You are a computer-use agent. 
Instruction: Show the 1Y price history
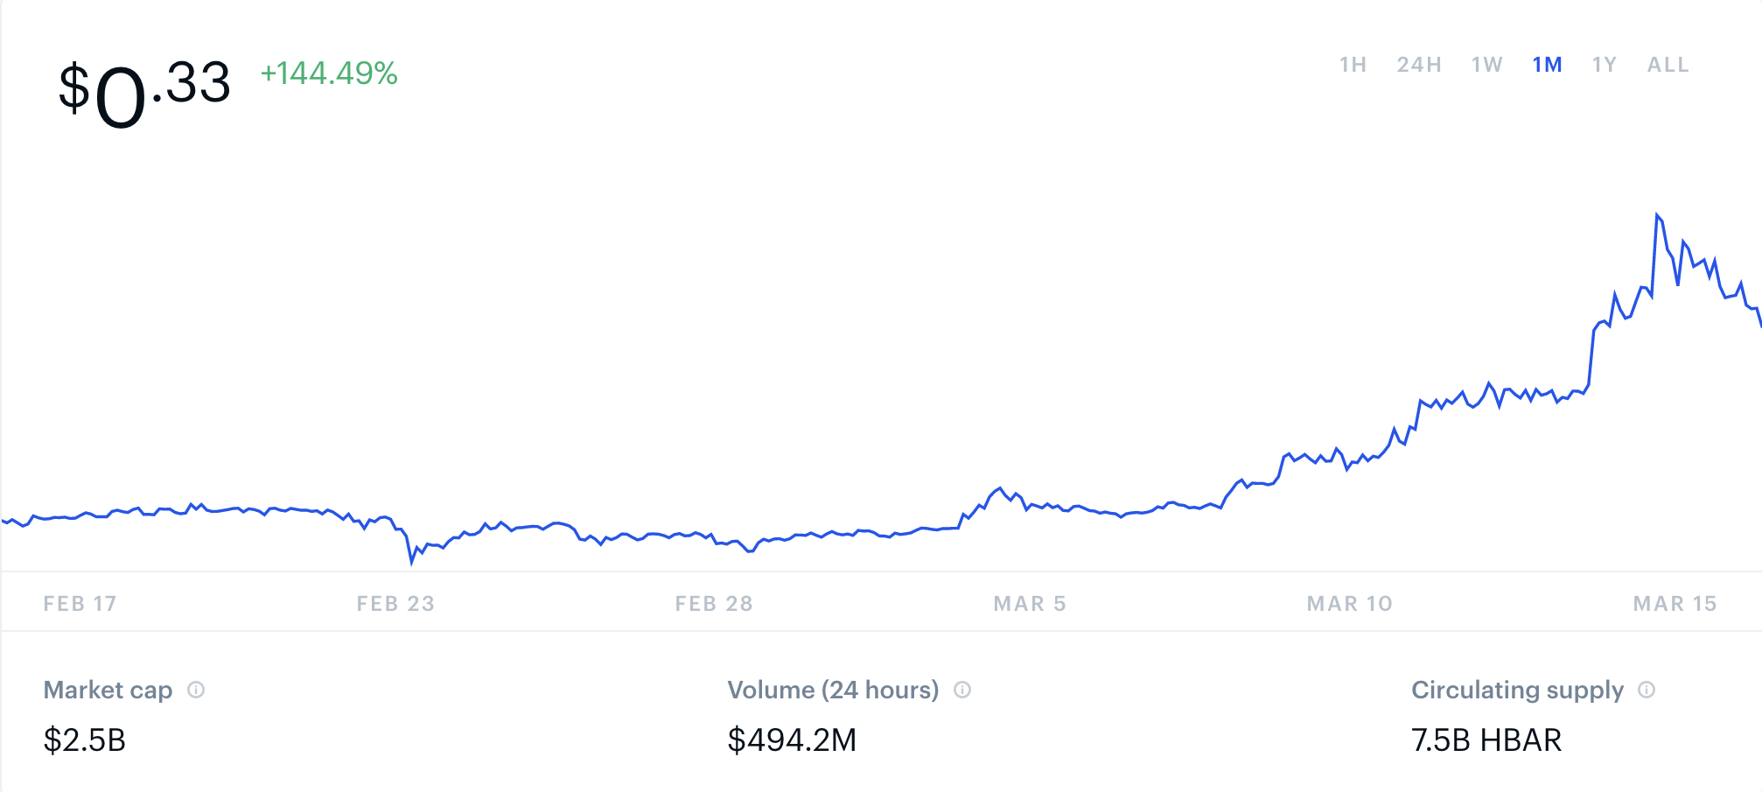point(1605,65)
